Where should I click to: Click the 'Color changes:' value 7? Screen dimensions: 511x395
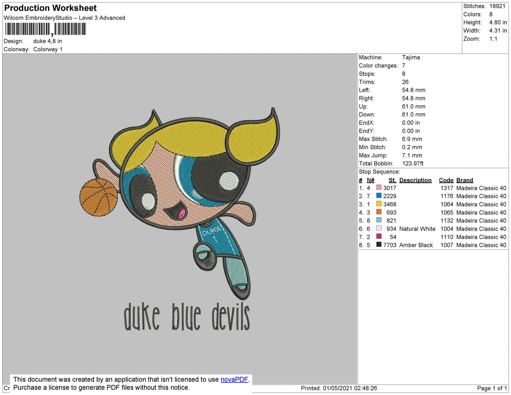coord(404,66)
